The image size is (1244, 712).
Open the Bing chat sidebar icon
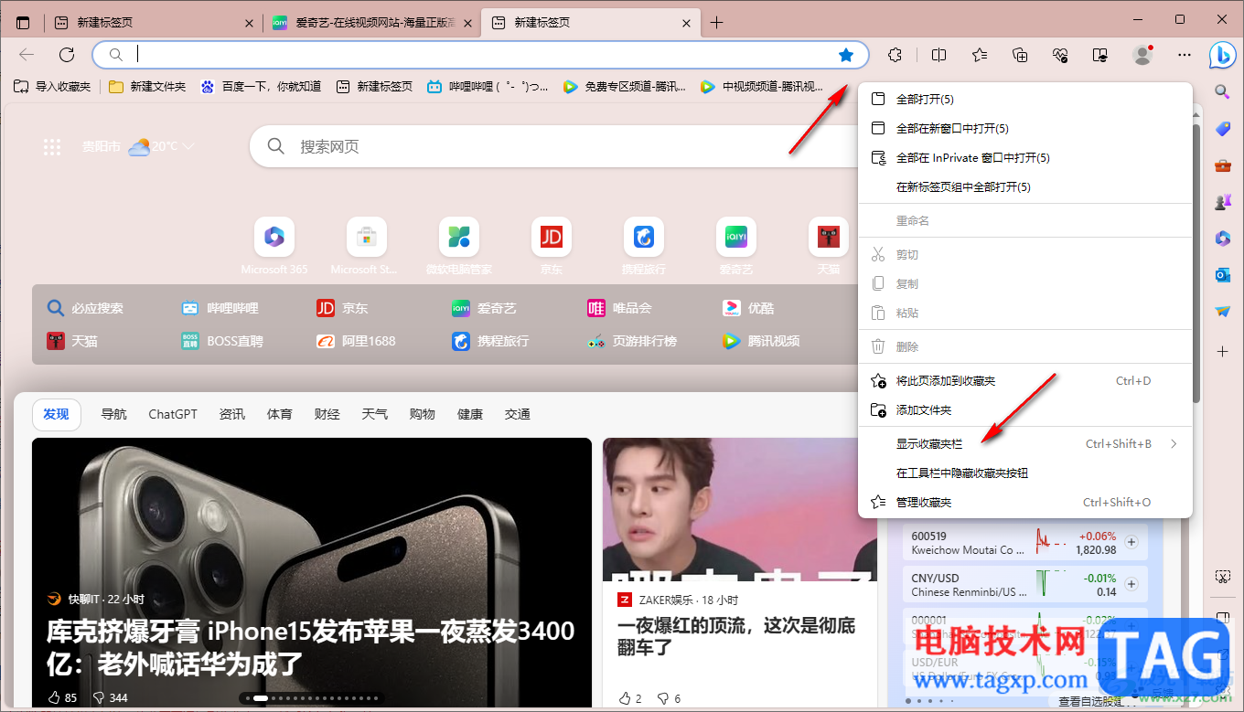(1223, 55)
